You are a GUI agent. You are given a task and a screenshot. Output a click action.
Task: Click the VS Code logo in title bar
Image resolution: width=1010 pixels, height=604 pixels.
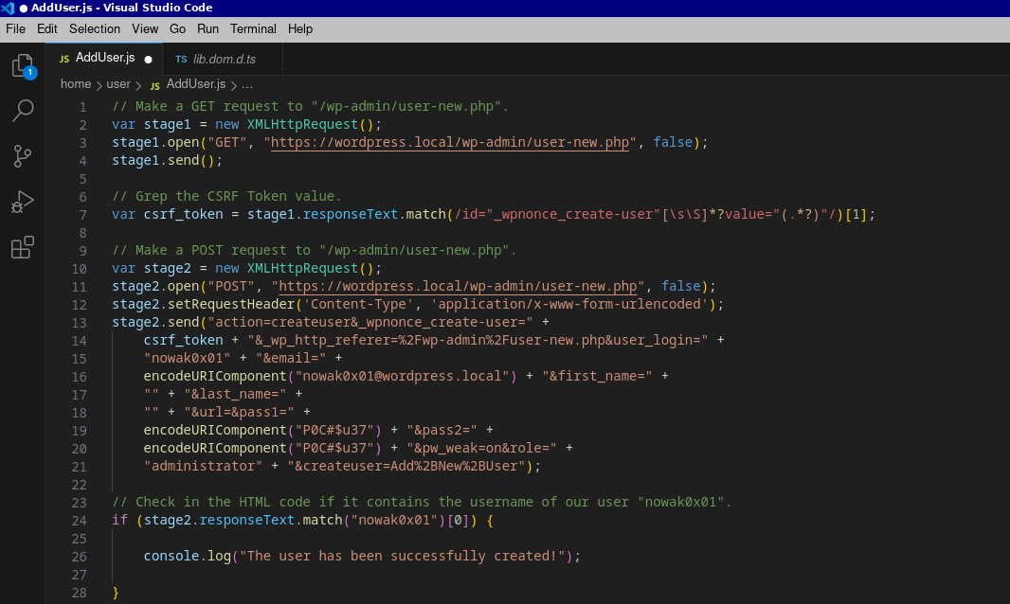[8, 8]
